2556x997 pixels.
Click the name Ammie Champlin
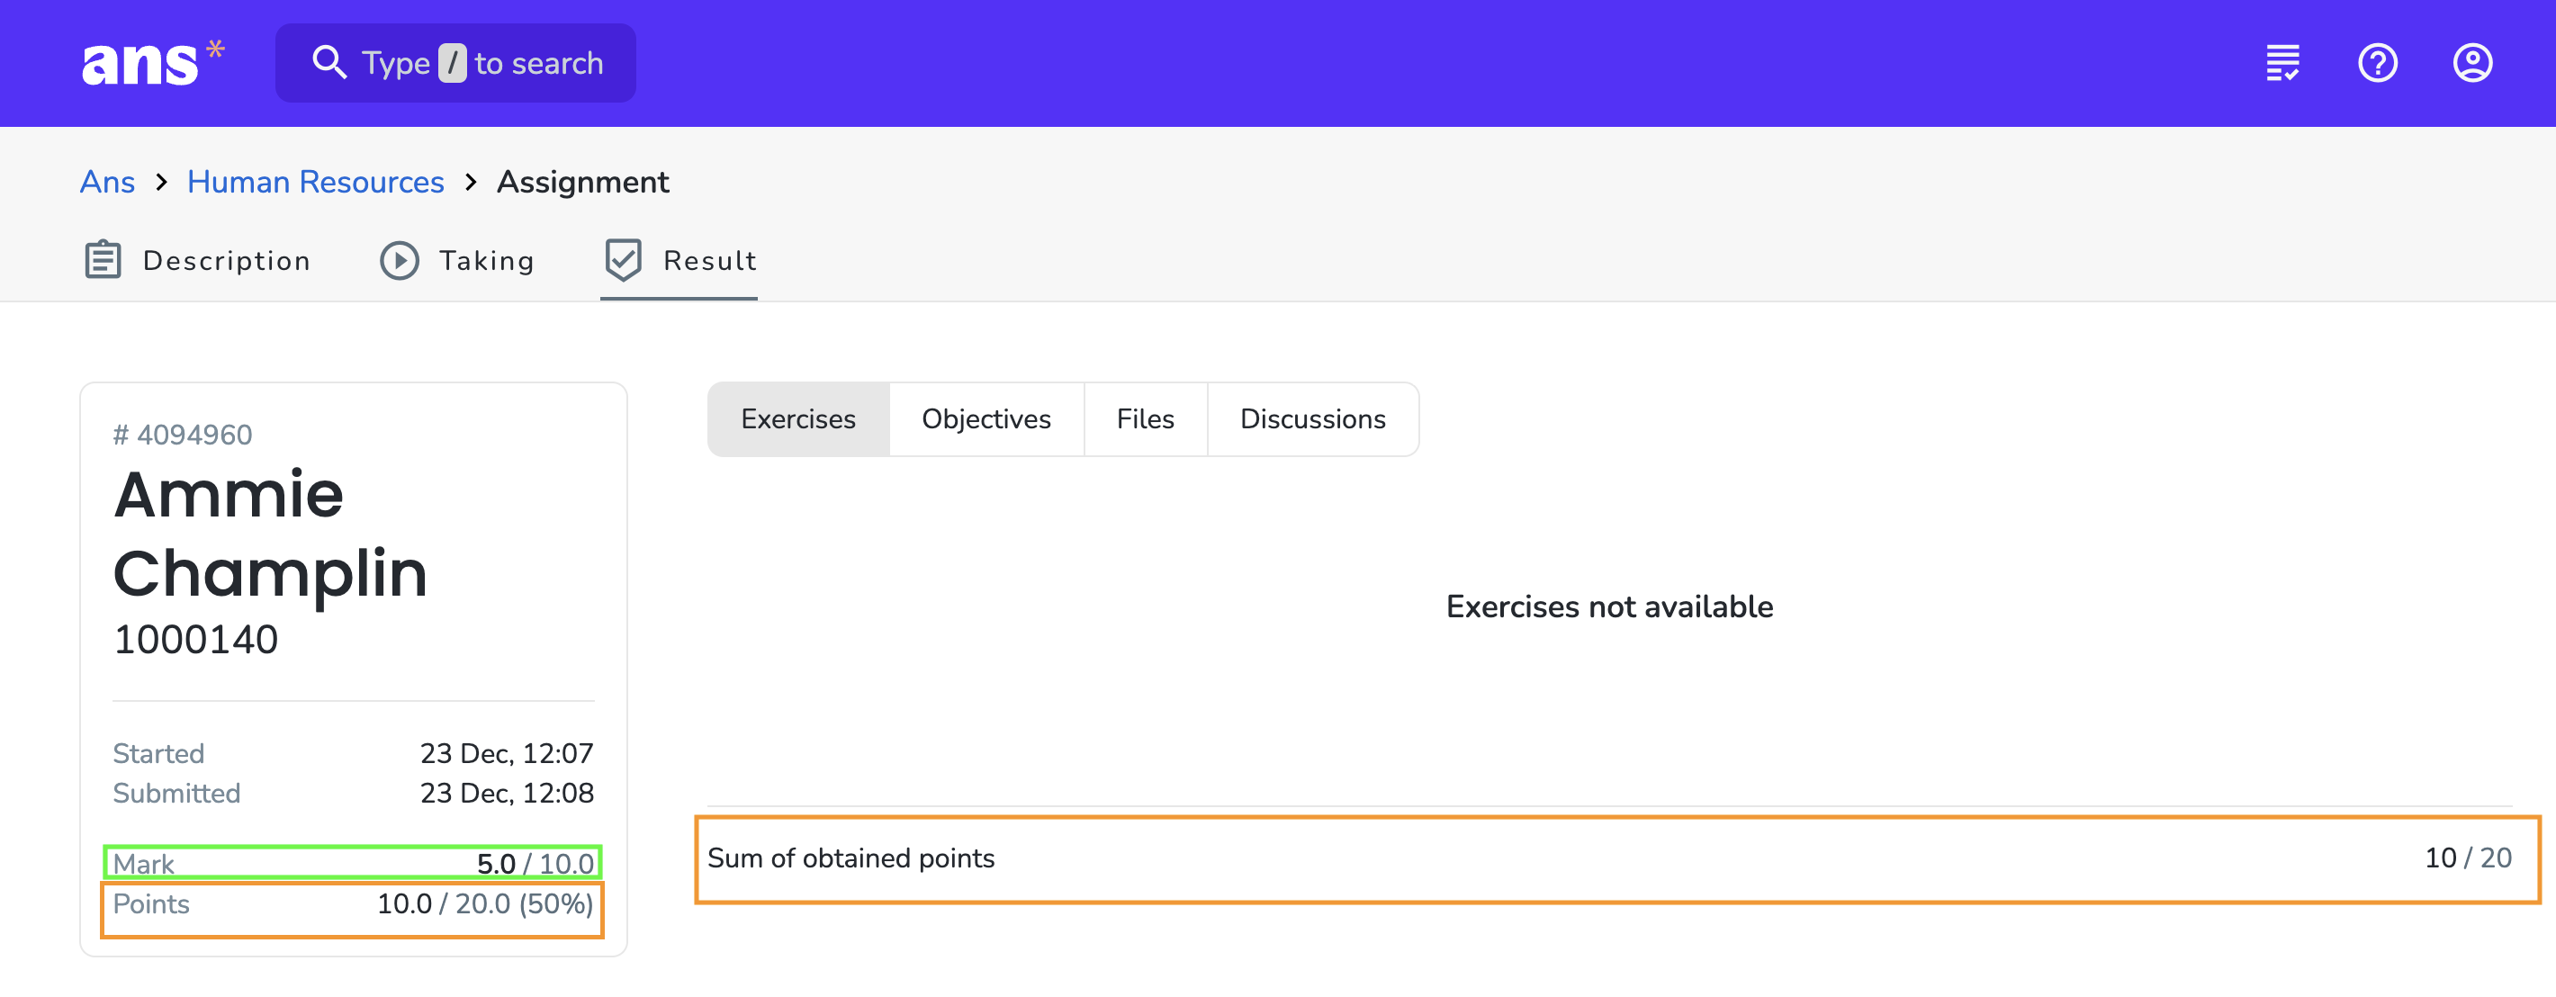270,534
